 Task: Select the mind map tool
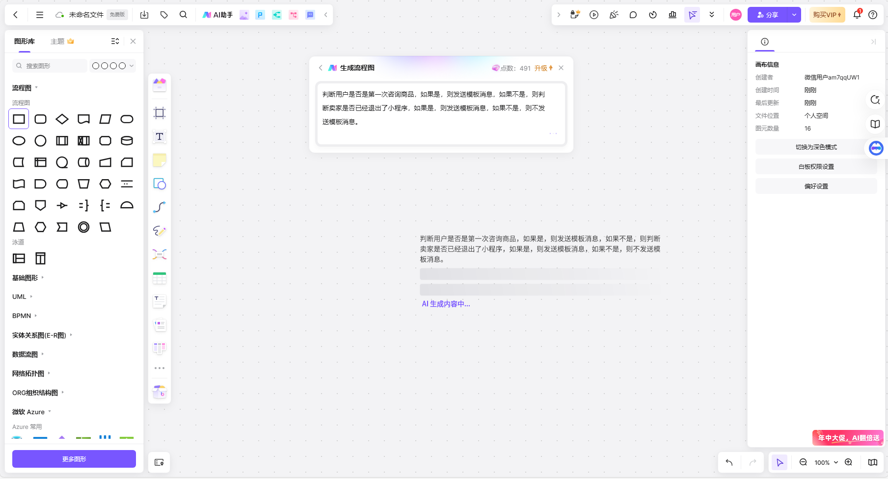tap(160, 254)
